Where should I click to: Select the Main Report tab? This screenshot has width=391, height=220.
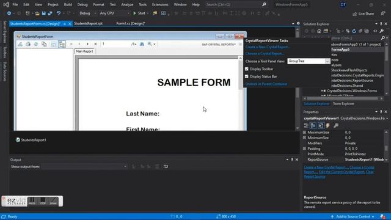click(x=84, y=51)
